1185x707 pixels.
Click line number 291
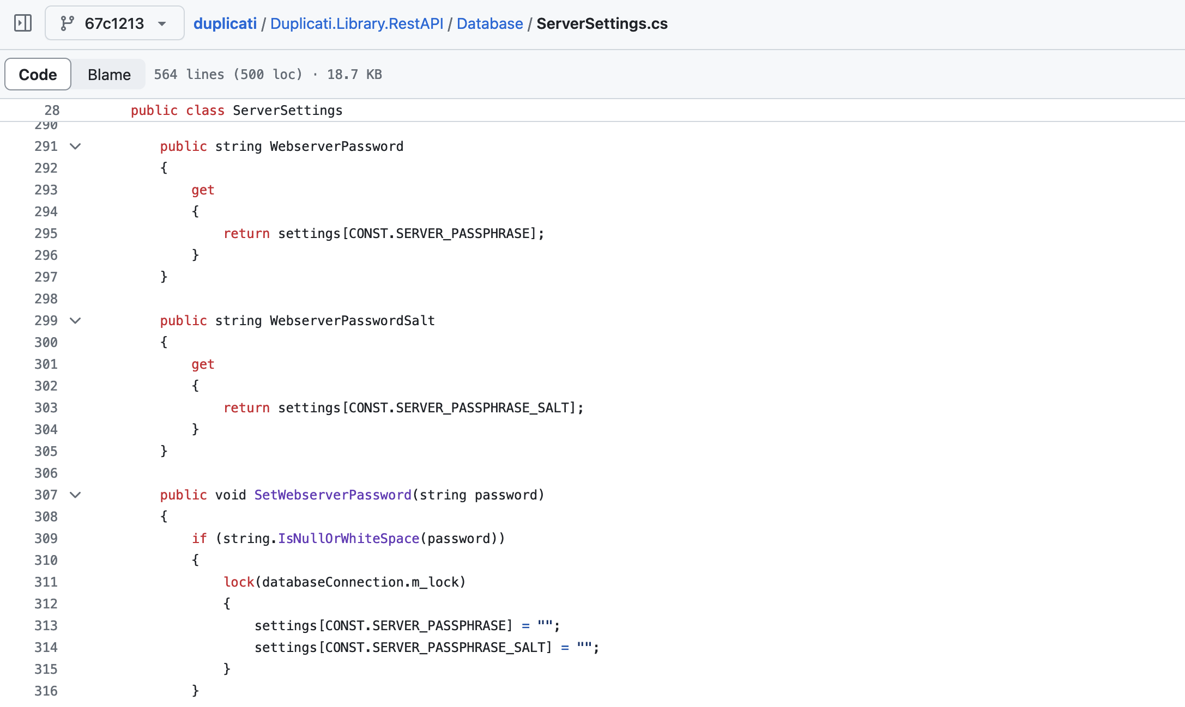tap(46, 146)
